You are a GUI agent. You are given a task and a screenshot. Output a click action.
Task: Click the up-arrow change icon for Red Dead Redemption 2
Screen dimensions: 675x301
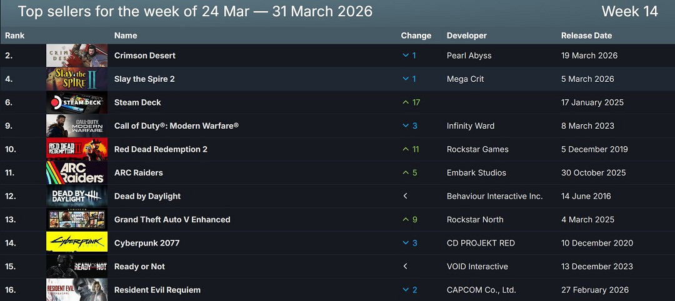tap(405, 149)
